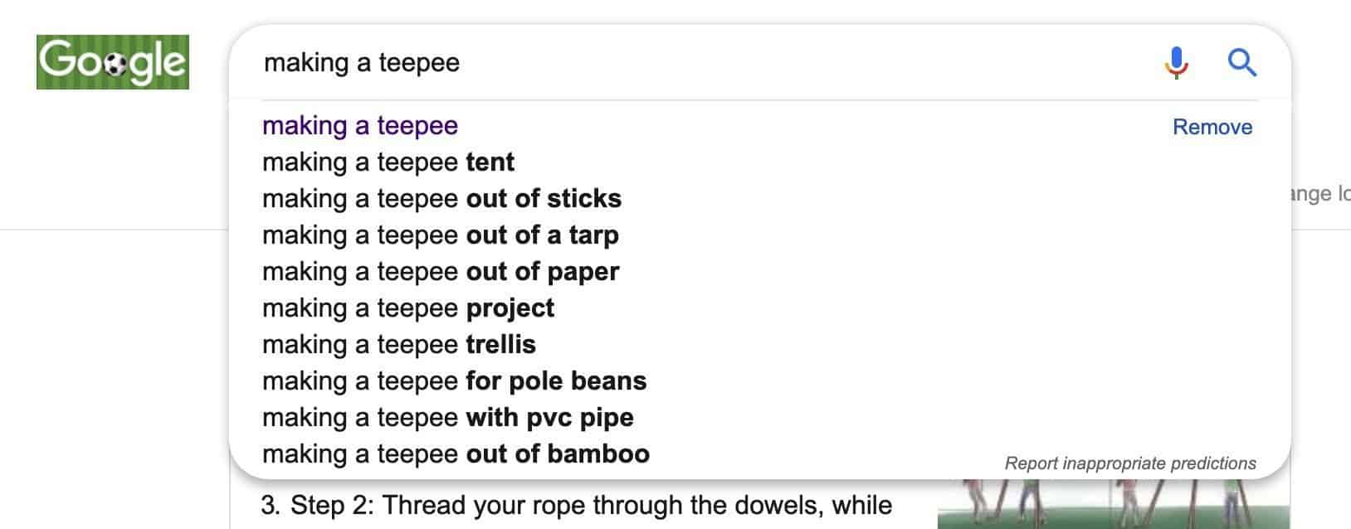Choose 'making a teepee out of paper'

point(440,271)
